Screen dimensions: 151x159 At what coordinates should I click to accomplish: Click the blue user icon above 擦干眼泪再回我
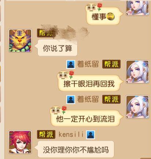click(x=71, y=64)
